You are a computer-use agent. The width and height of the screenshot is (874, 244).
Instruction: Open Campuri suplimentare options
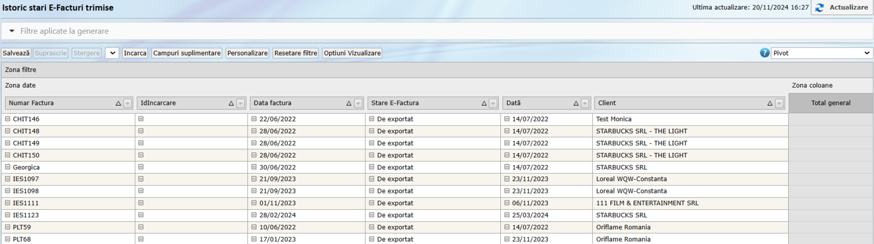point(187,53)
